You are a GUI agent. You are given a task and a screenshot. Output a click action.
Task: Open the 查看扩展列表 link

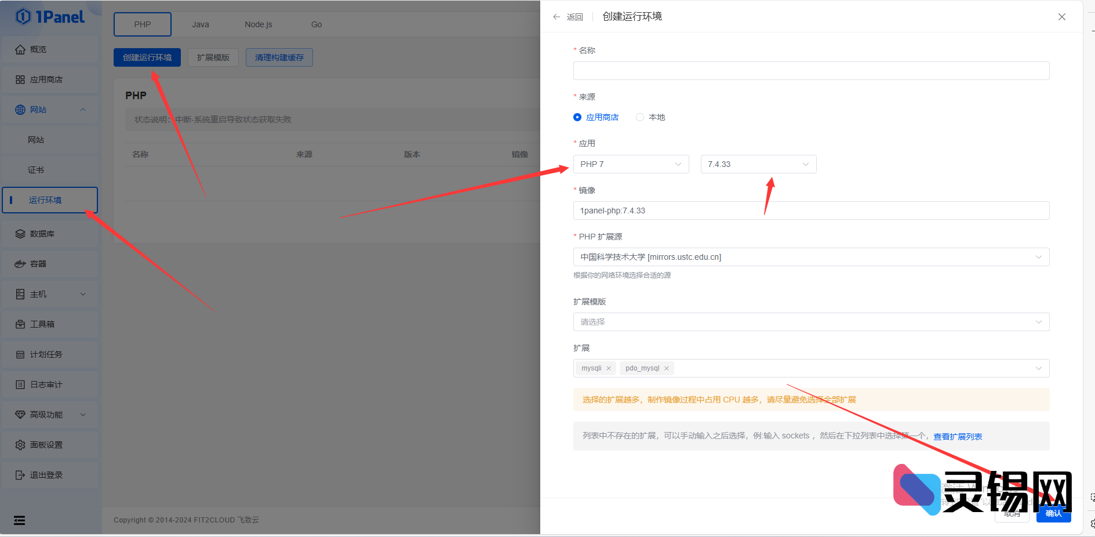point(958,437)
